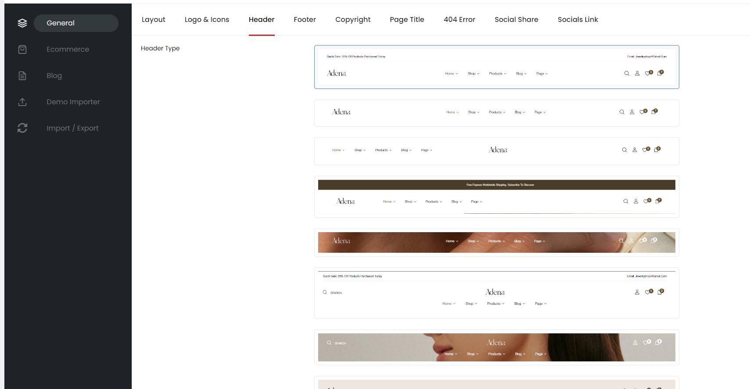The width and height of the screenshot is (750, 389).
Task: Switch to the Layout tab
Action: [x=153, y=20]
